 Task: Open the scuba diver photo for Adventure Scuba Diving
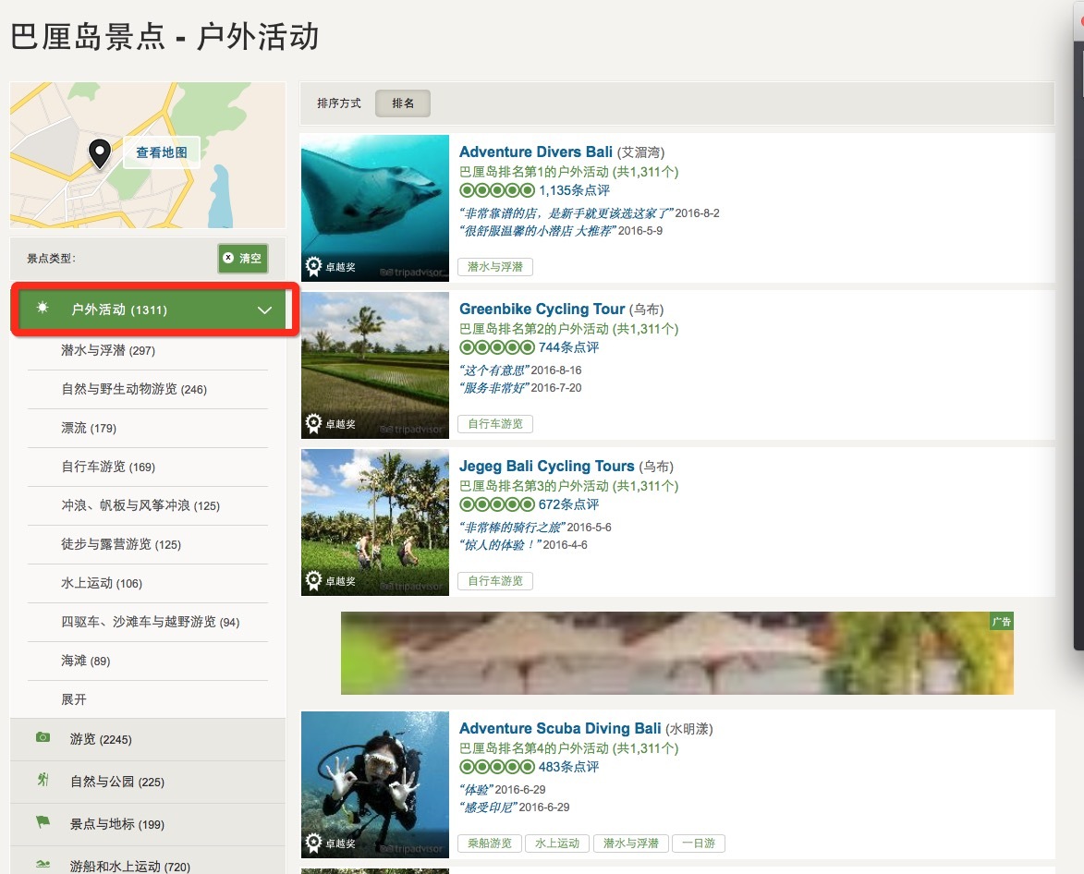375,785
